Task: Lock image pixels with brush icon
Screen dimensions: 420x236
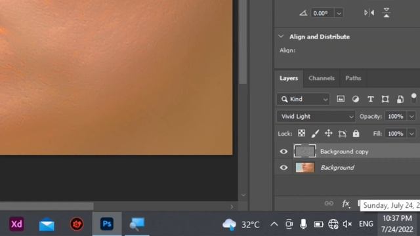Action: [x=315, y=133]
